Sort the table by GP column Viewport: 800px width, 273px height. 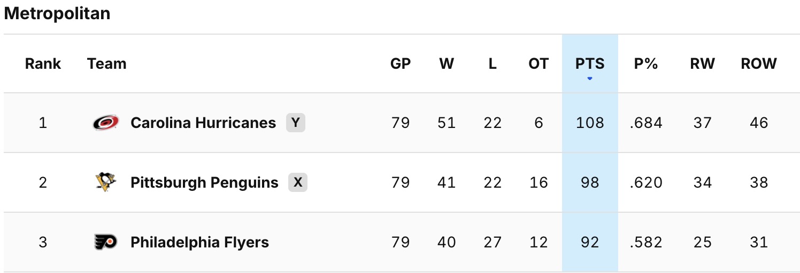click(401, 64)
